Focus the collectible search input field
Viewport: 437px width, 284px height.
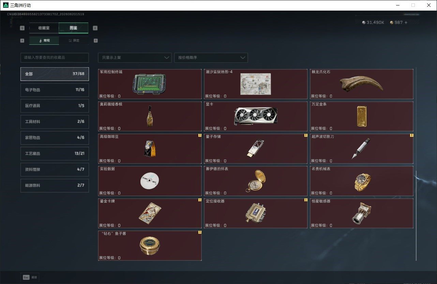coord(55,58)
